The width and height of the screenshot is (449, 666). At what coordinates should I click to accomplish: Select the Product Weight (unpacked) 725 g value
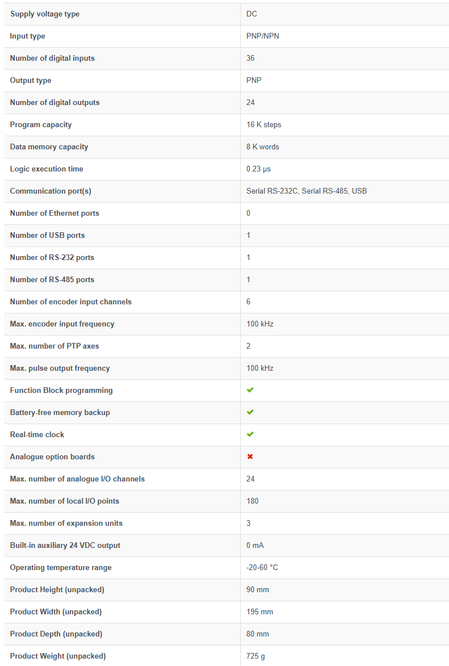255,656
